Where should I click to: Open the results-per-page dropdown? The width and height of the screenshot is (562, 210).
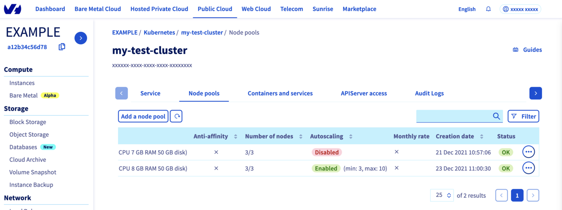[x=442, y=195]
